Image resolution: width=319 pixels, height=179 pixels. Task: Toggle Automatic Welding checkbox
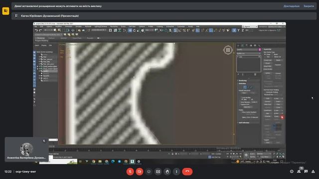click(x=265, y=92)
